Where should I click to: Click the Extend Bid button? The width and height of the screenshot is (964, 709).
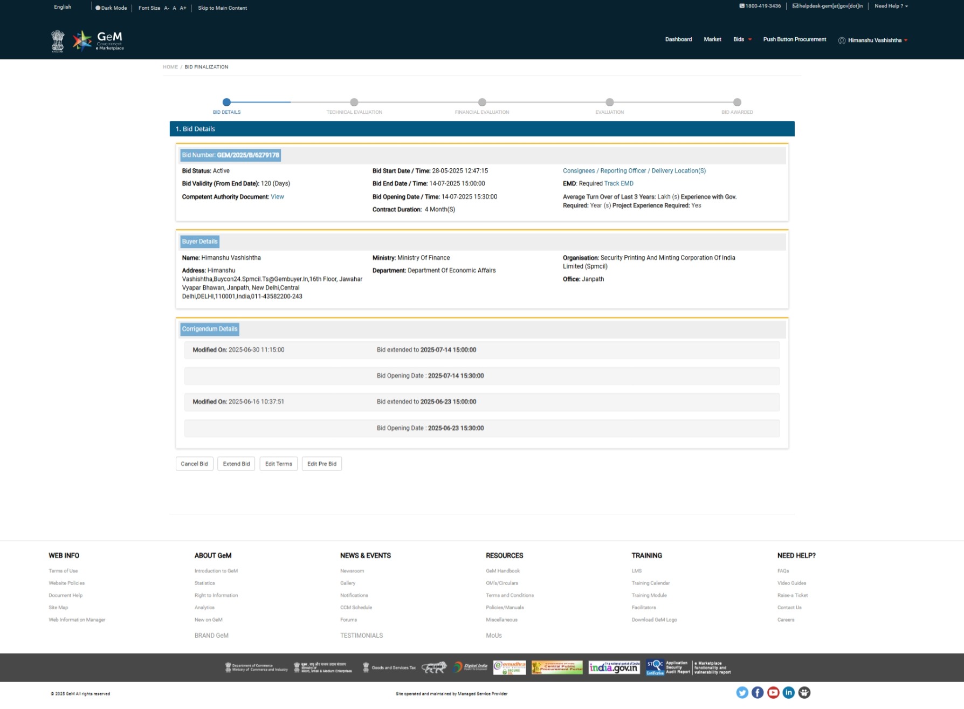click(x=236, y=464)
